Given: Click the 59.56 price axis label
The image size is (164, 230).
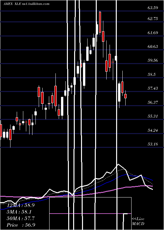Looking at the screenshot, I should point(153,60).
